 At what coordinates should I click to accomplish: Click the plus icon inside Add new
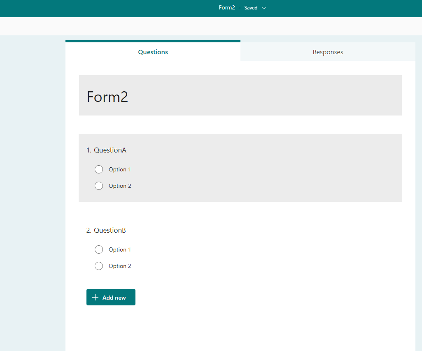(95, 297)
